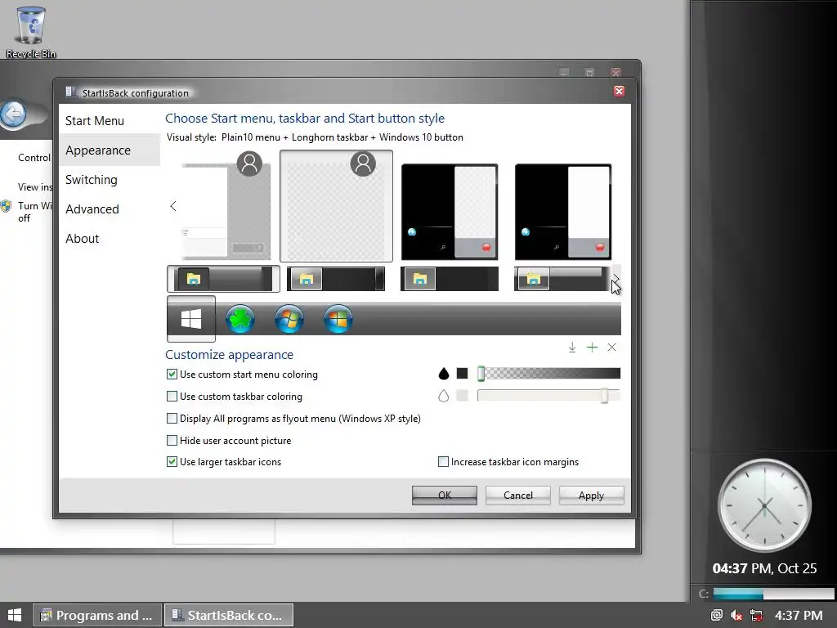The image size is (837, 628).
Task: Open the black start menu color swatch
Action: click(x=463, y=373)
